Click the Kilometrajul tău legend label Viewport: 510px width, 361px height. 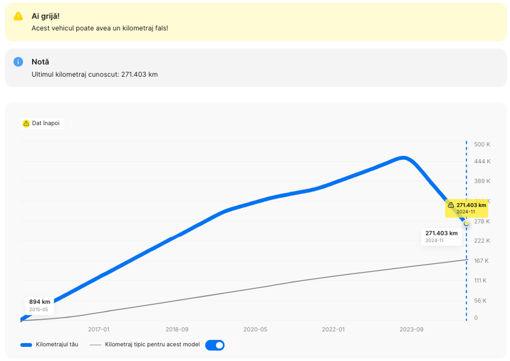[57, 344]
